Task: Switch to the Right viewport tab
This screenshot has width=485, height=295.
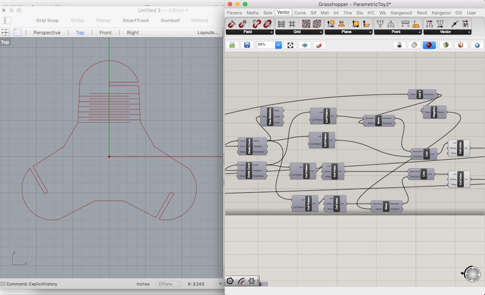Action: click(x=133, y=32)
